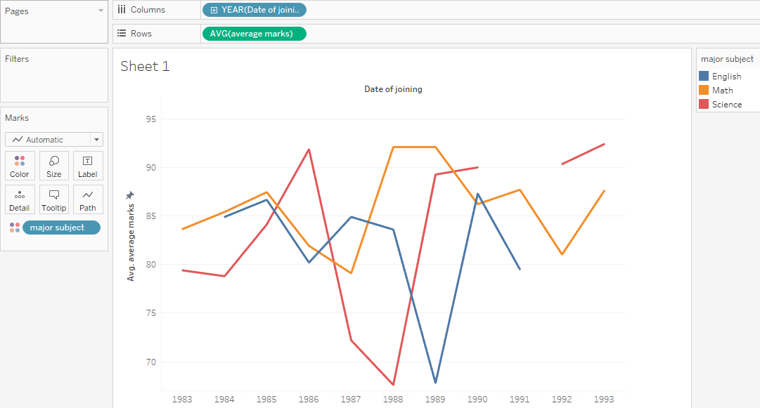Click the English blue legend swatch
760x408 pixels.
click(704, 77)
